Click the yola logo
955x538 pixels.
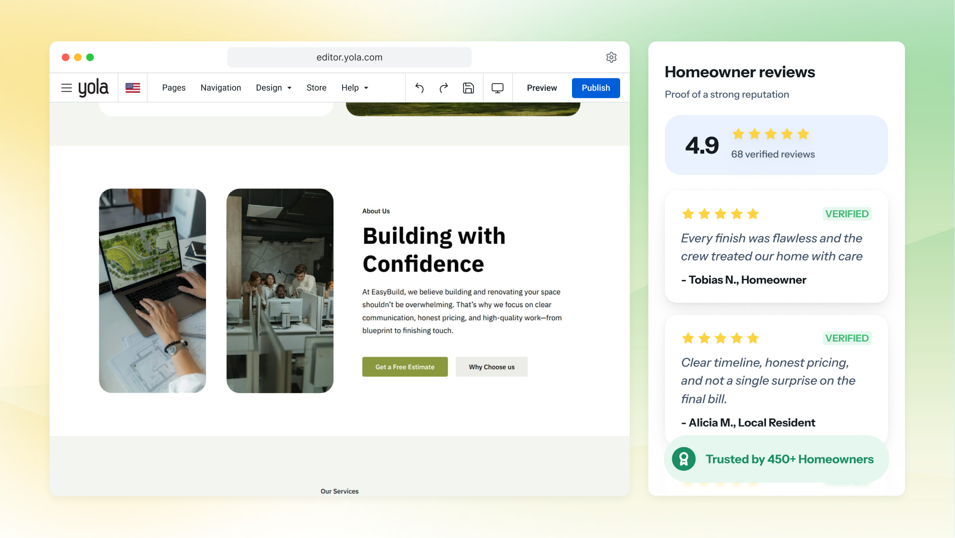(93, 88)
